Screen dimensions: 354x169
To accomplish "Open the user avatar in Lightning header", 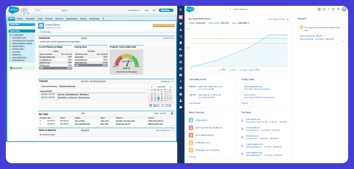I will click(x=344, y=9).
